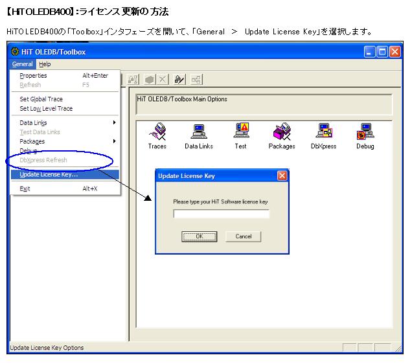Click the HiT OLEDB/Toolbox gear title icon
Screen dimensions: 412x364
click(x=15, y=51)
